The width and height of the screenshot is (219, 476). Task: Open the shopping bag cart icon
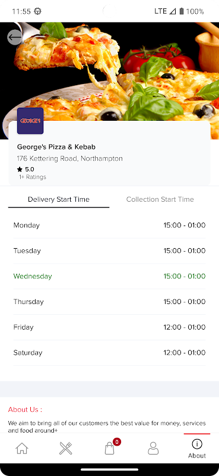[x=109, y=448]
